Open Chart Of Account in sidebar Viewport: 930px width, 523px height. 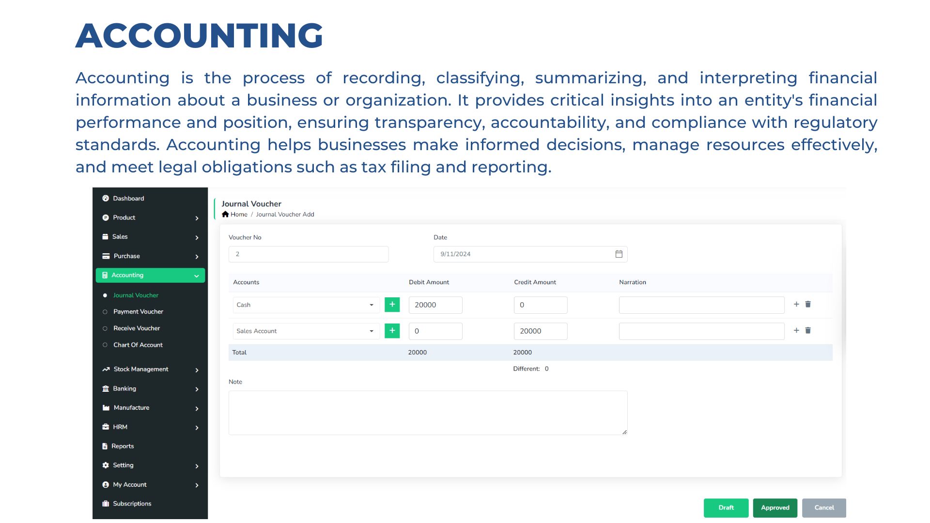click(x=138, y=345)
